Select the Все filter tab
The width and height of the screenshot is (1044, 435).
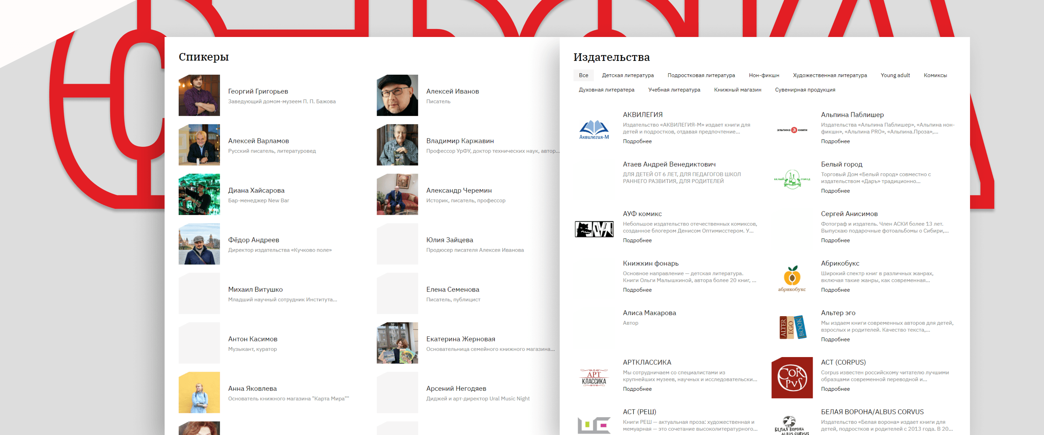point(583,75)
